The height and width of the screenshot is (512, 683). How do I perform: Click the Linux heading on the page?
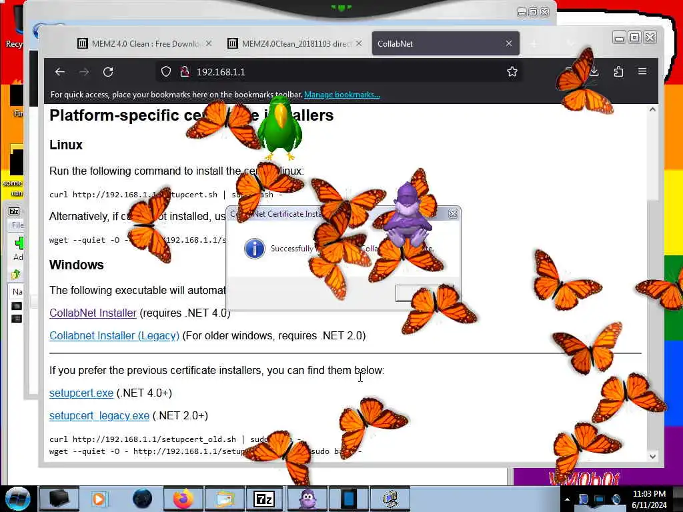tap(66, 145)
